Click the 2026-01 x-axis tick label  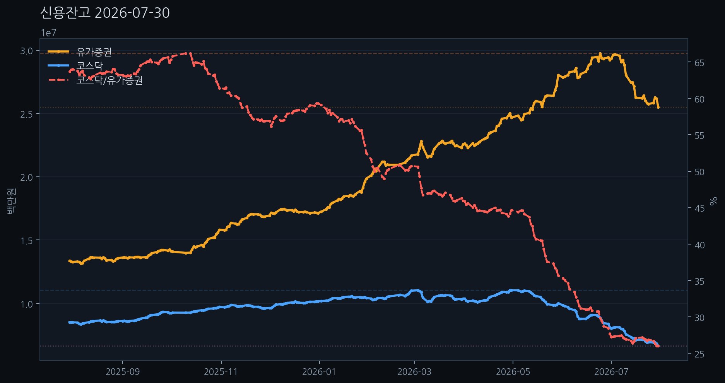(x=319, y=372)
